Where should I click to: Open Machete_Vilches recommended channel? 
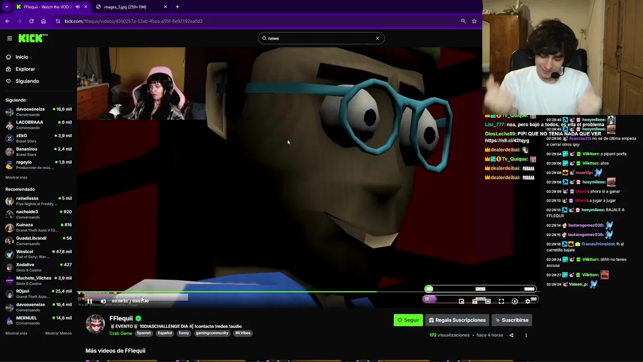click(x=38, y=281)
